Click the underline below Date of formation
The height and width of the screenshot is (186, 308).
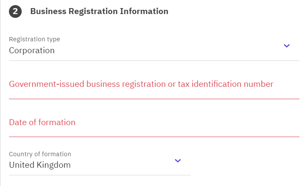click(x=154, y=137)
